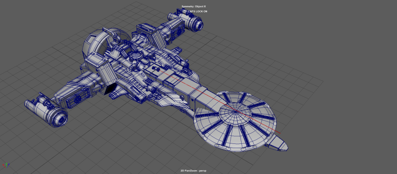Image resolution: width=397 pixels, height=174 pixels.
Task: Select the small sphere dome on the hull top
Action: 136,54
